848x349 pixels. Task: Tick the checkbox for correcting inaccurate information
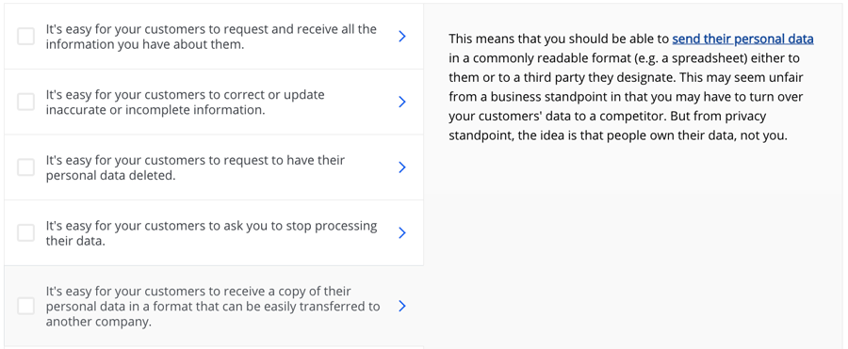pyautogui.click(x=26, y=102)
